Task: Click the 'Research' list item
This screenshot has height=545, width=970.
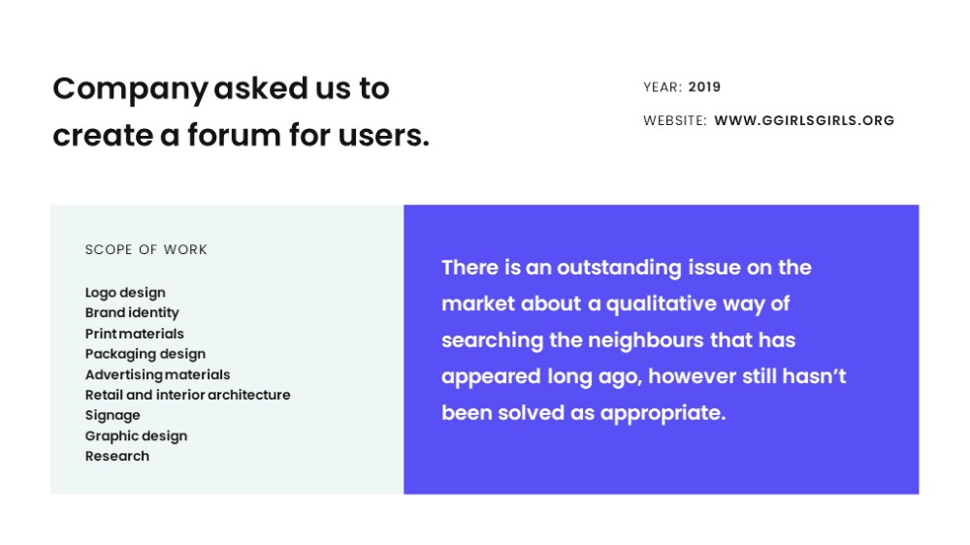Action: tap(117, 456)
